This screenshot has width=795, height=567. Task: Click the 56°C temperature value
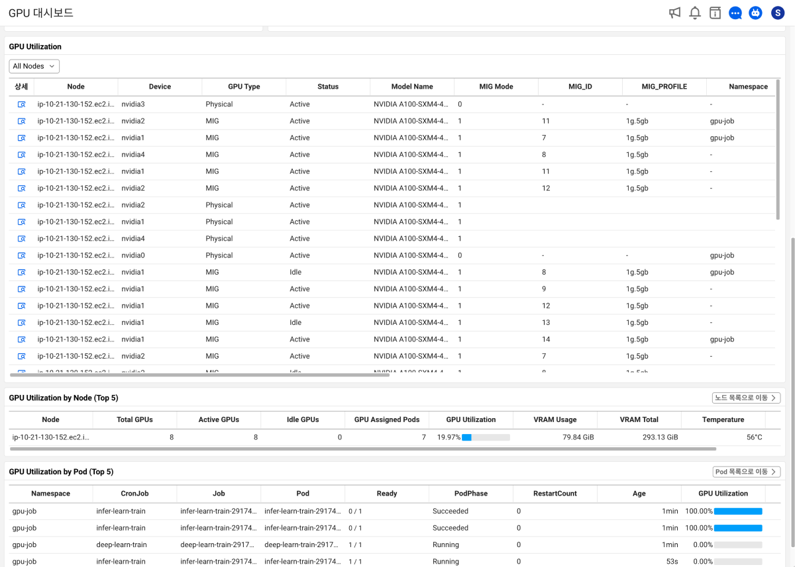coord(754,437)
